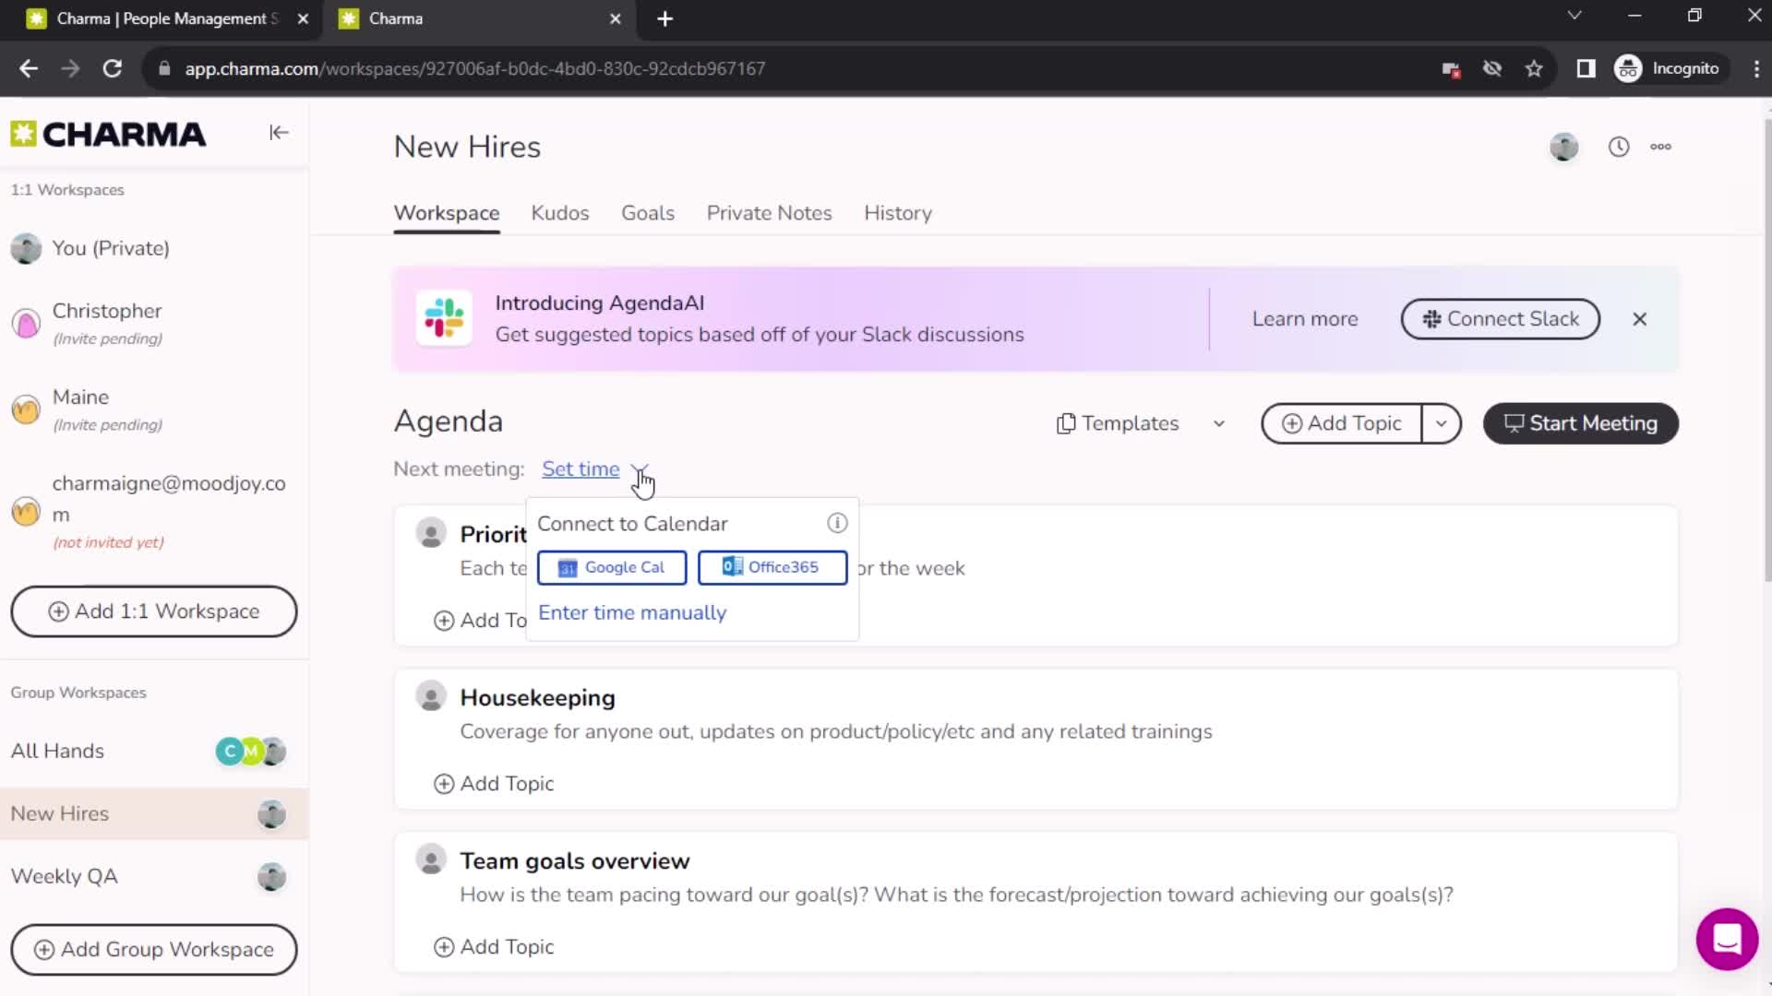Open the Weekly QA workspace

coord(154,876)
